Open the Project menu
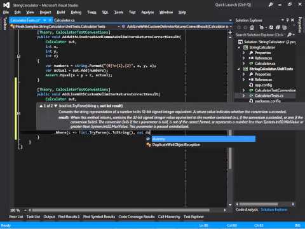The height and width of the screenshot is (229, 305). click(x=45, y=12)
